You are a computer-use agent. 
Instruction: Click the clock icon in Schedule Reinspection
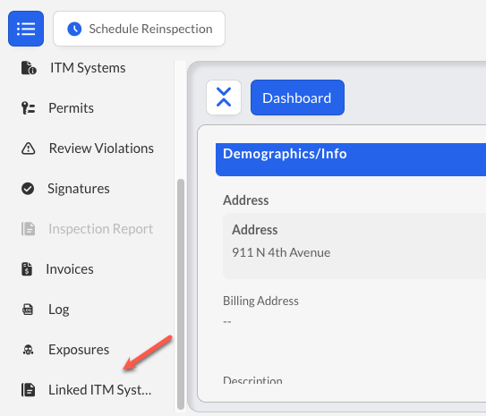tap(74, 29)
